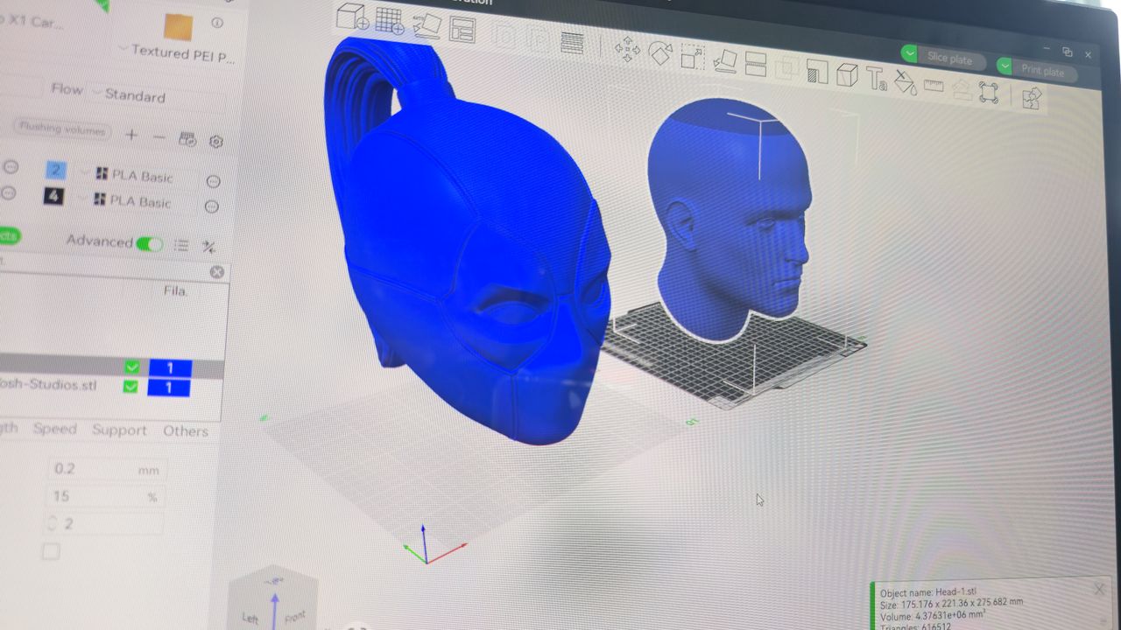
Task: Open the Slice plate dropdown arrow
Action: 910,54
